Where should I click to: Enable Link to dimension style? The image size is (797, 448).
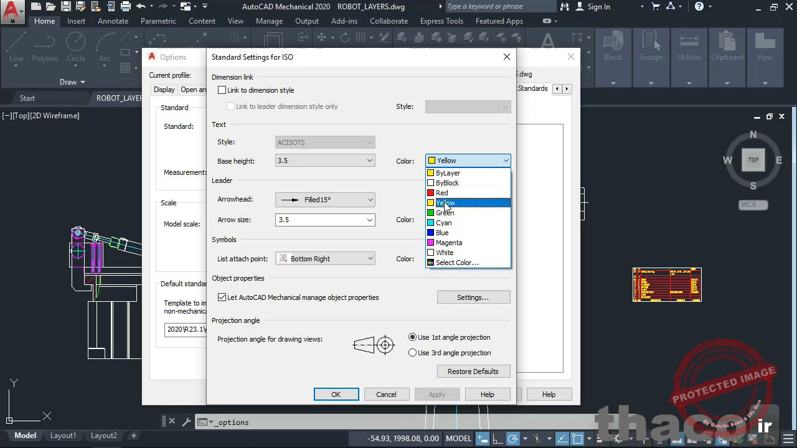tap(222, 90)
